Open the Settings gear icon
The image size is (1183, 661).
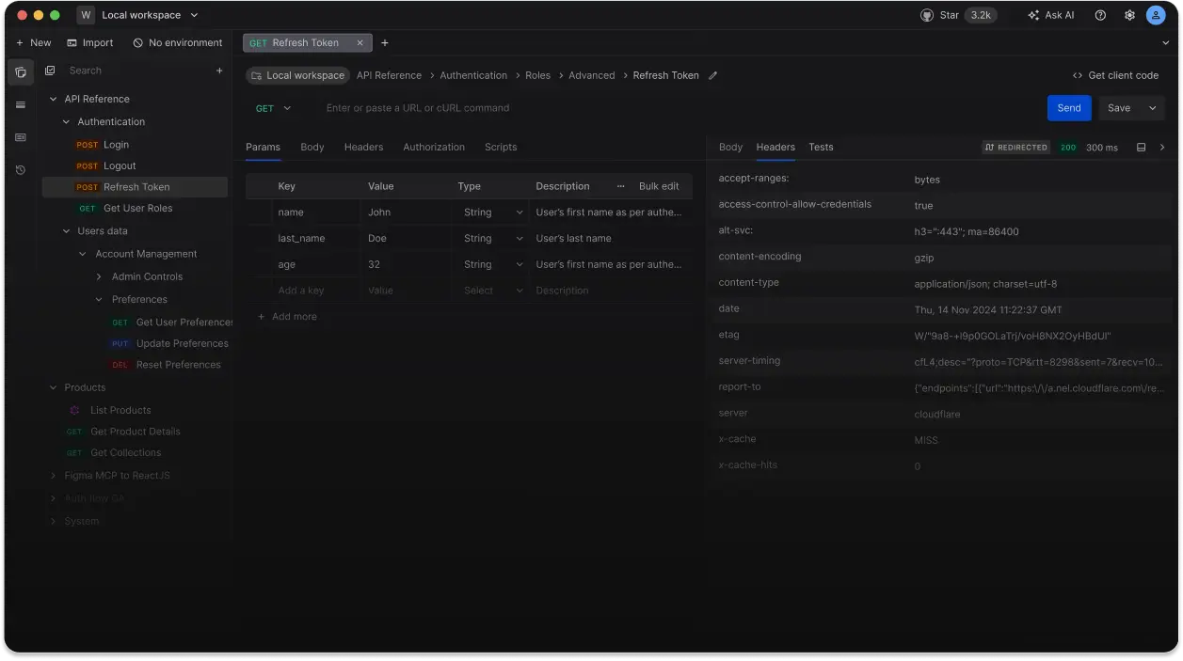tap(1128, 15)
